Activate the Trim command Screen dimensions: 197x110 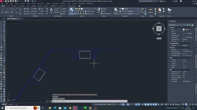[41, 9]
